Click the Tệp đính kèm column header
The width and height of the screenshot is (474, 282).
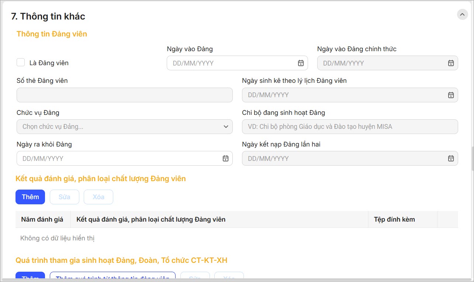[394, 219]
